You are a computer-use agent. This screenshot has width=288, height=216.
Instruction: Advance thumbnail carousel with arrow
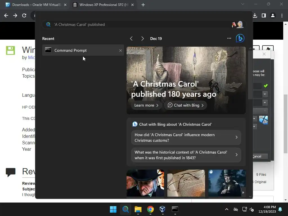(x=243, y=192)
